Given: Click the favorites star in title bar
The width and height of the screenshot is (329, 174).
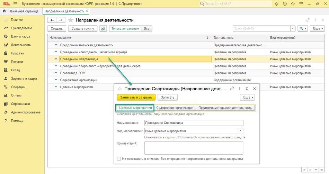Looking at the screenshot, I should point(293,4).
